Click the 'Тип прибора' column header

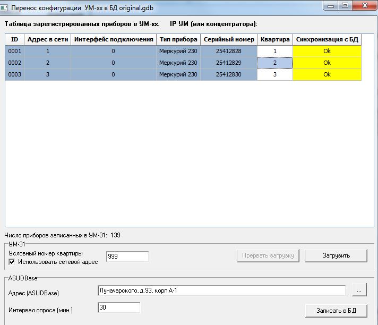[x=178, y=39]
